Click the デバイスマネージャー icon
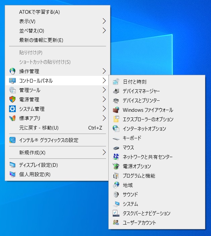This screenshot has height=236, width=211. point(116,91)
